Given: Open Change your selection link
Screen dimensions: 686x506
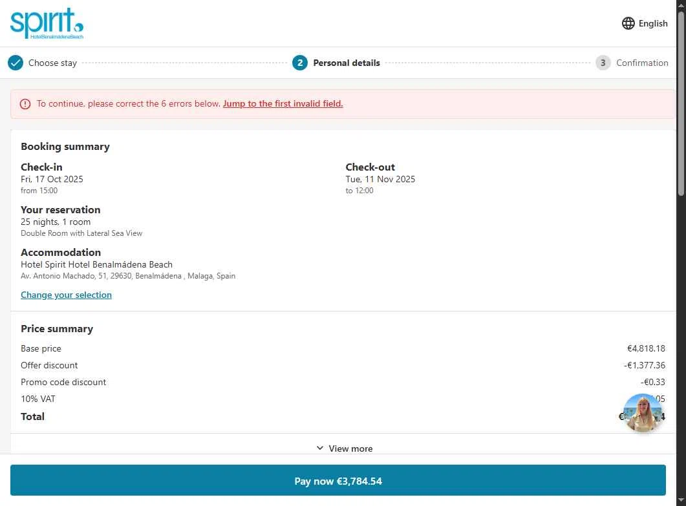Looking at the screenshot, I should coord(66,295).
